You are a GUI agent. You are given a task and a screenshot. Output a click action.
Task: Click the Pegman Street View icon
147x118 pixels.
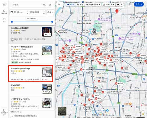(x=143, y=114)
